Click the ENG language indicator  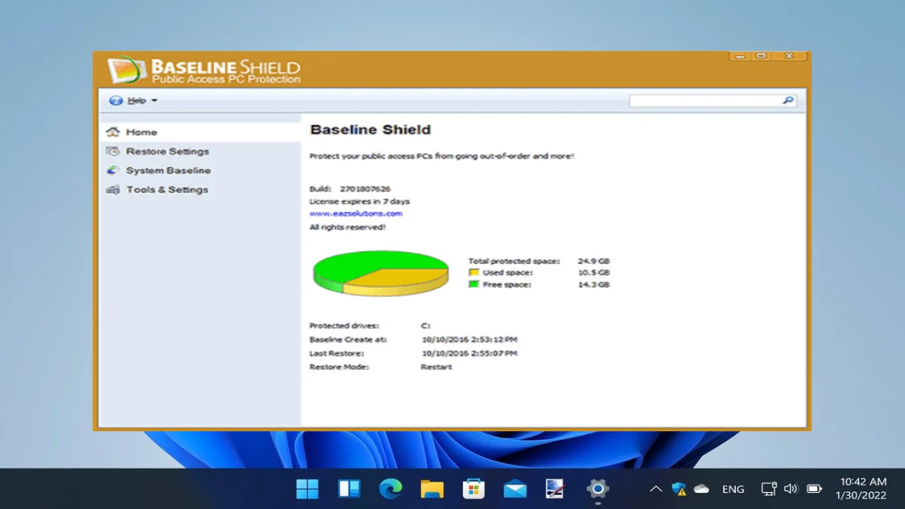pos(733,489)
